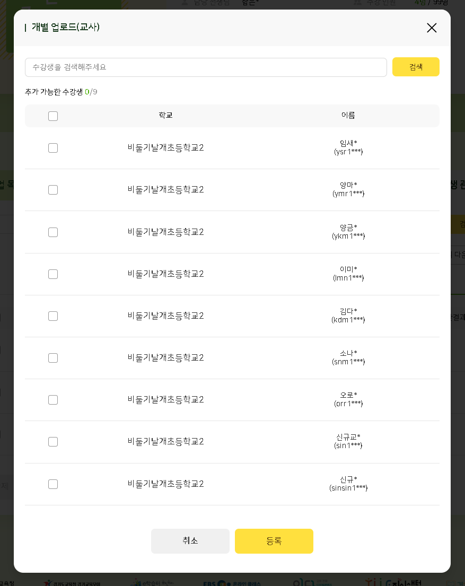Viewport: 465px width, 586px height.
Task: Click student name 임새* in the list
Action: point(348,143)
